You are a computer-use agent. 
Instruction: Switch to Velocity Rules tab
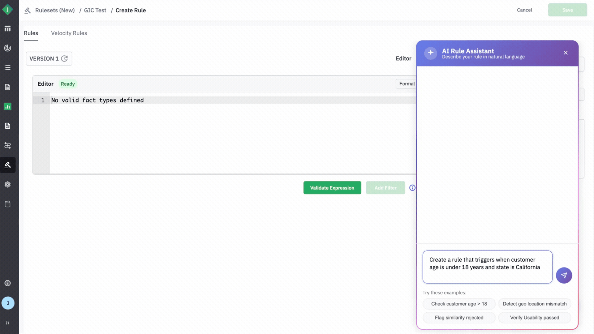69,33
